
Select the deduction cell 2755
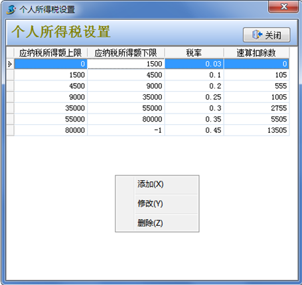(x=256, y=108)
